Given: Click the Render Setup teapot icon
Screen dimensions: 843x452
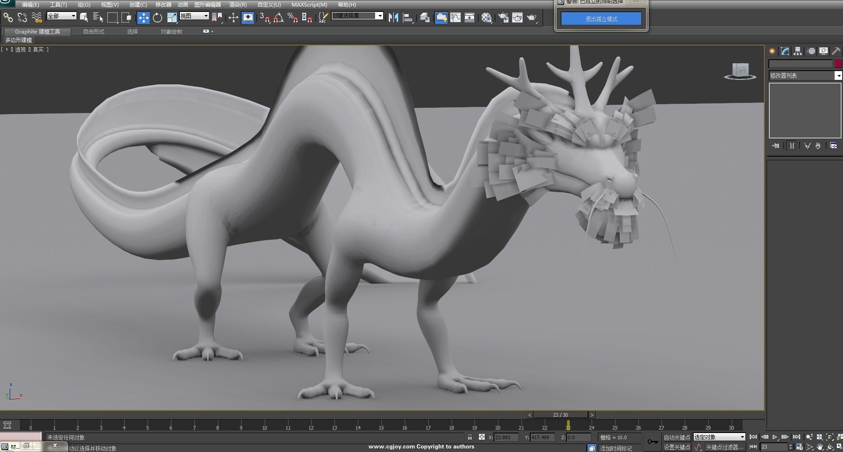Looking at the screenshot, I should point(503,18).
